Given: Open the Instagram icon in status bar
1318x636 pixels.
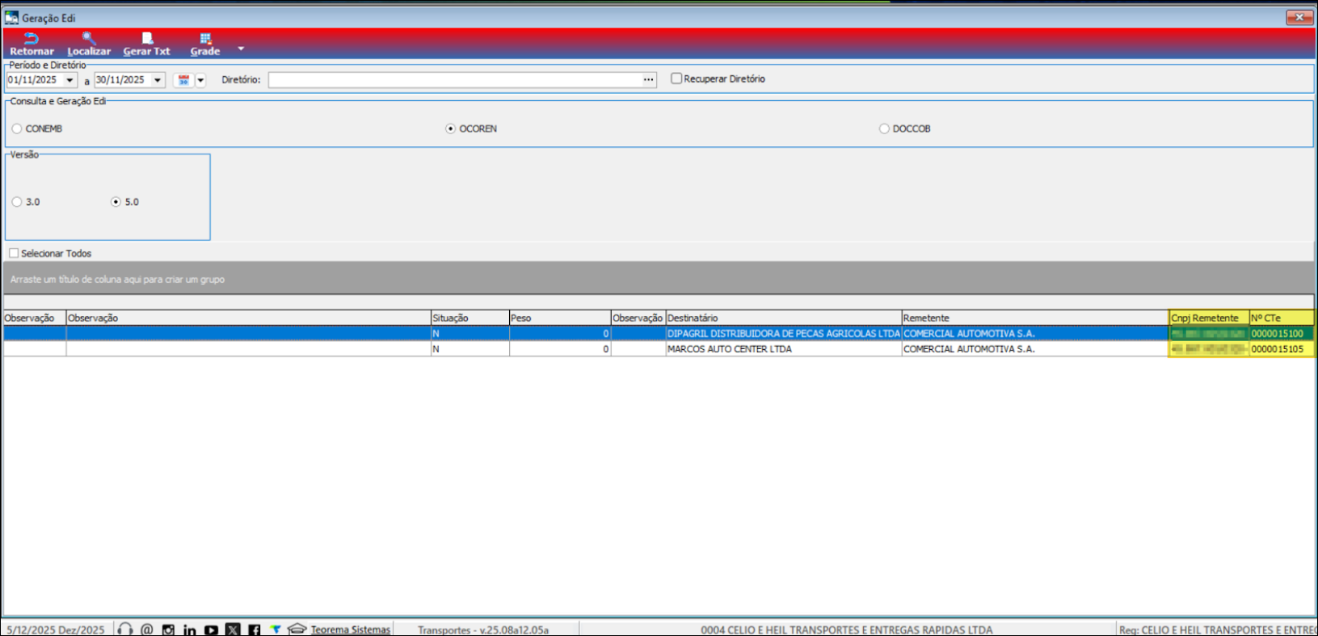Looking at the screenshot, I should coord(168,630).
